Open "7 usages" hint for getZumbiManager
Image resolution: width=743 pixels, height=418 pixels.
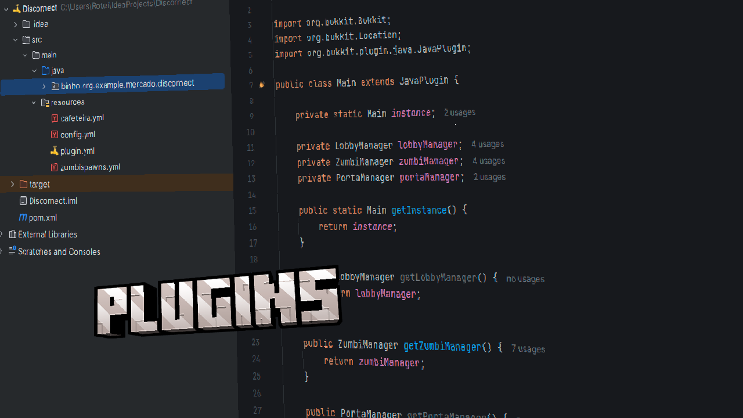coord(528,348)
